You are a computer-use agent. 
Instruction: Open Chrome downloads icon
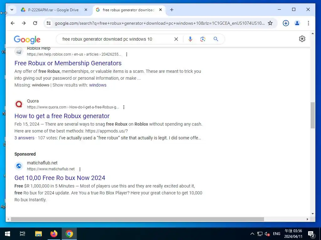tap(286, 23)
